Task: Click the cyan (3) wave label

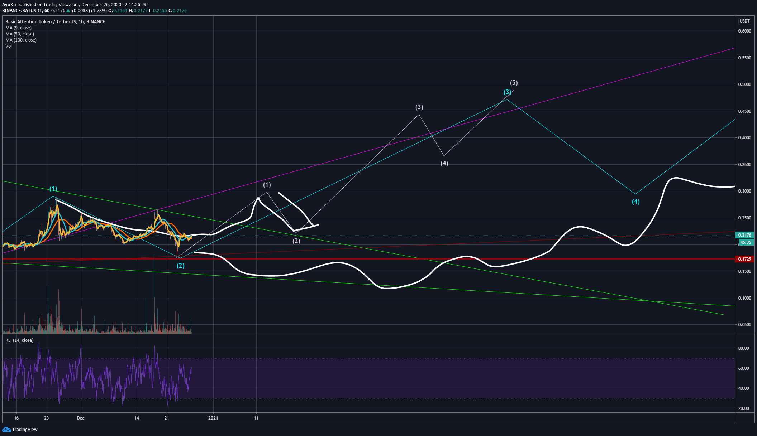Action: pyautogui.click(x=507, y=92)
